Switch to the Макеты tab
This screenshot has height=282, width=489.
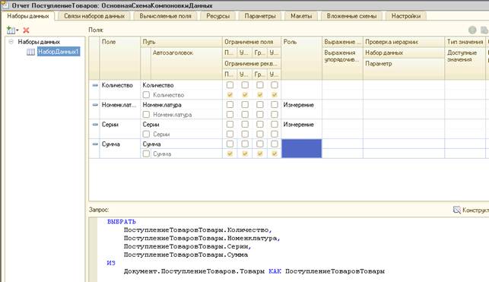point(301,16)
